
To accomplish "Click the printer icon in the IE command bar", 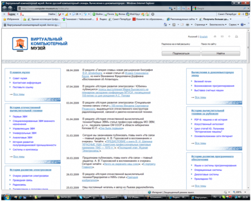I will [x=187, y=24].
